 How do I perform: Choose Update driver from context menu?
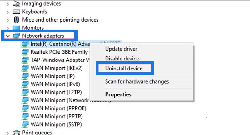(x=121, y=49)
